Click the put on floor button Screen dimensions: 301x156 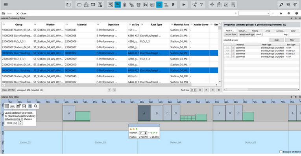pos(231,34)
